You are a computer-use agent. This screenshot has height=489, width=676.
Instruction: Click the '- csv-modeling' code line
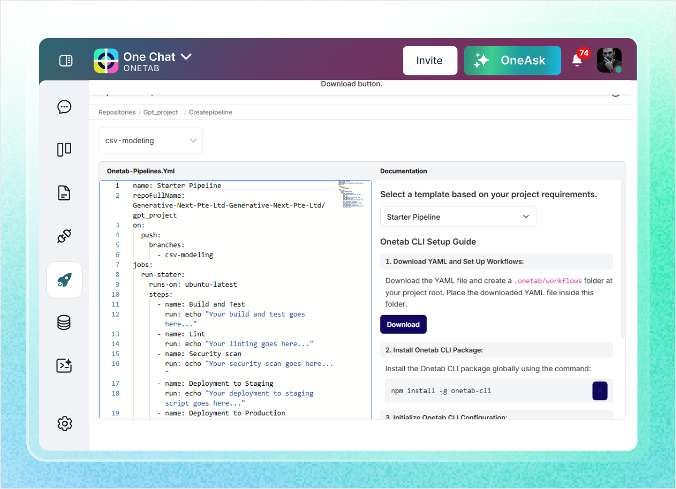185,255
